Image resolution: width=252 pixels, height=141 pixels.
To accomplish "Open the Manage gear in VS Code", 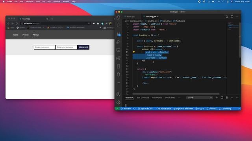I will pos(119,102).
